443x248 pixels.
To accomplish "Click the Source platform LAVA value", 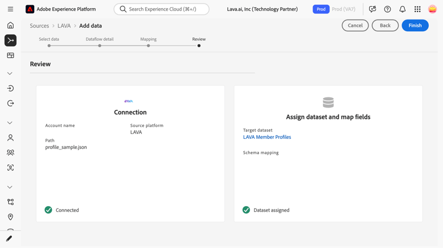I will click(x=136, y=132).
